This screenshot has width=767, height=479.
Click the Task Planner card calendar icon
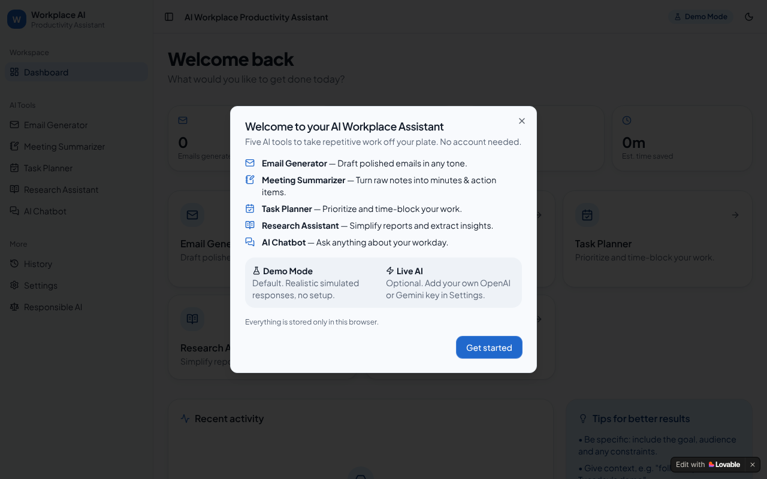pos(587,215)
